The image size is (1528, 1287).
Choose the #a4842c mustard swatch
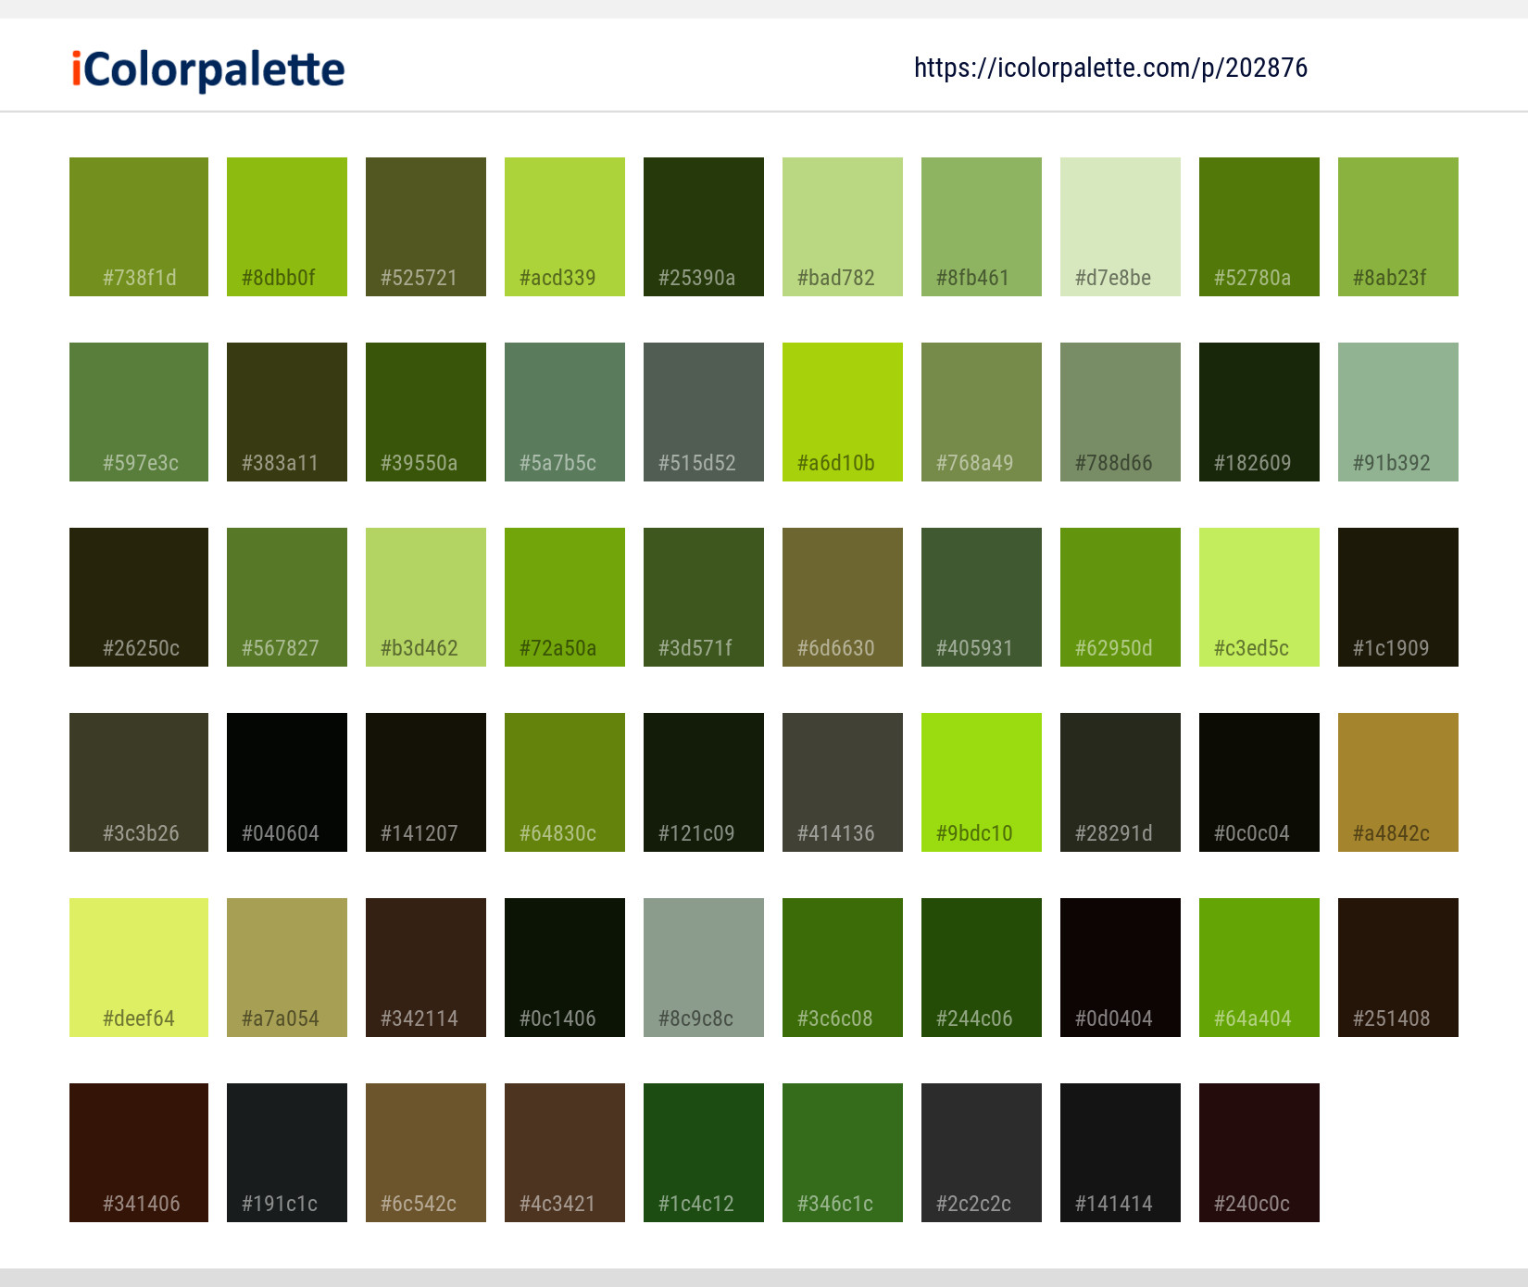click(1398, 782)
